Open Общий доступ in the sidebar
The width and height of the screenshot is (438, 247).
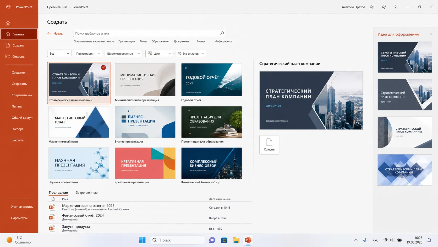(22, 118)
